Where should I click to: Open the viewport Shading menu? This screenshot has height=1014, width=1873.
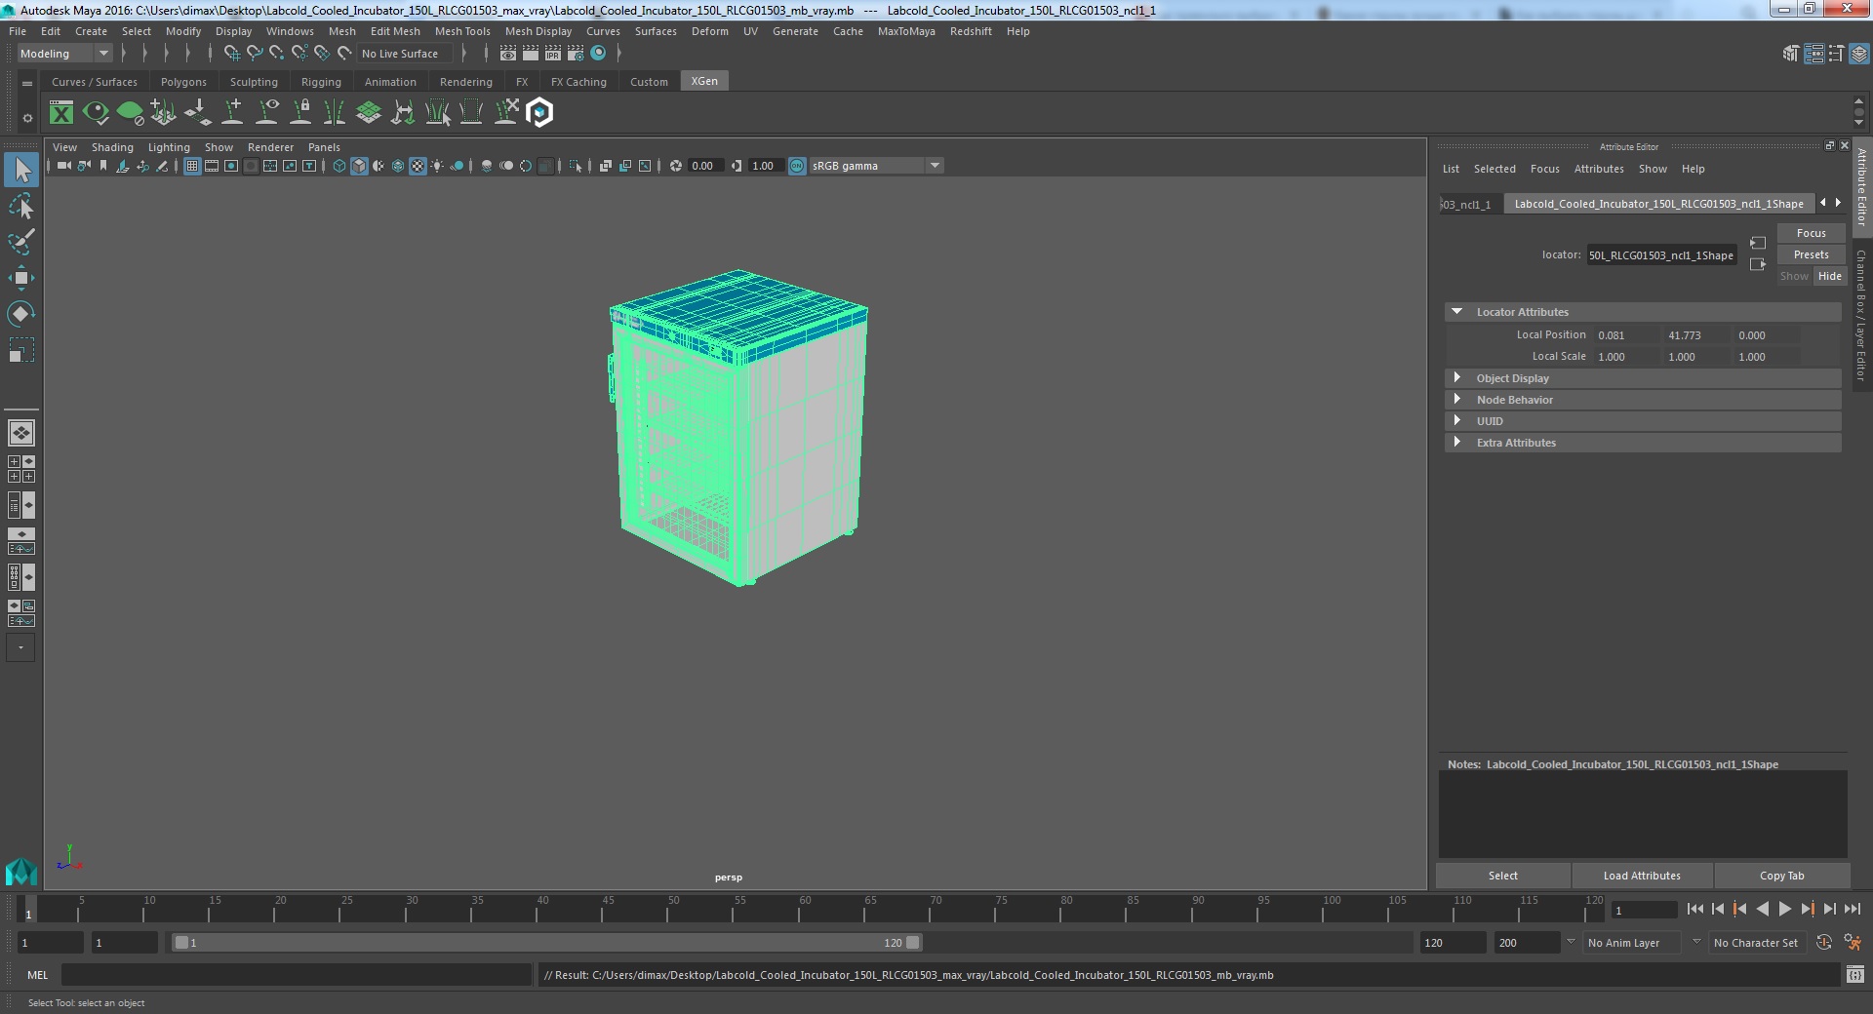point(112,147)
